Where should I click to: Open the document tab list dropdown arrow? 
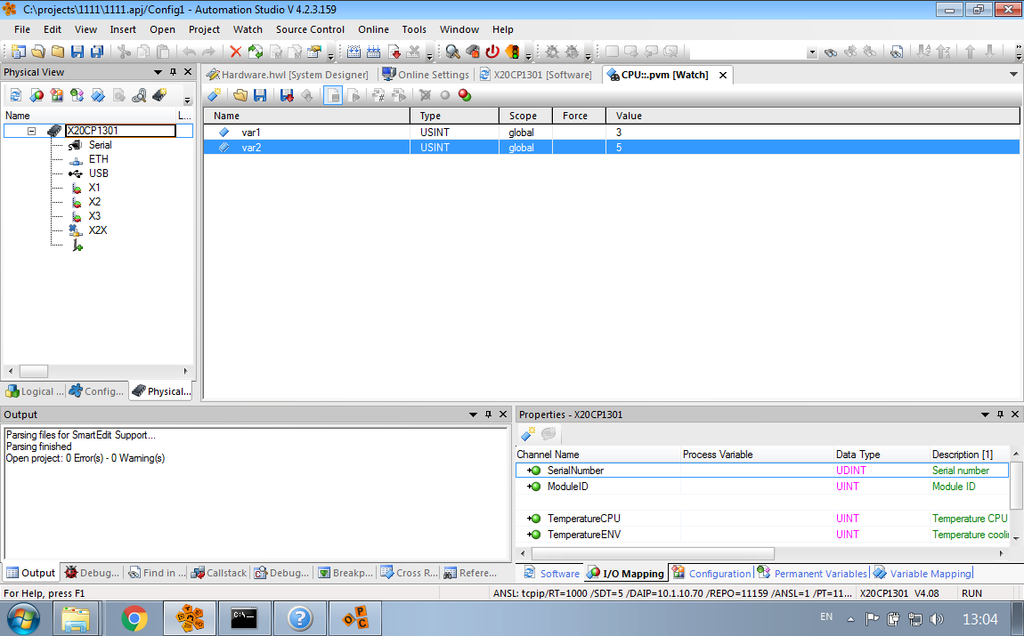point(1013,75)
